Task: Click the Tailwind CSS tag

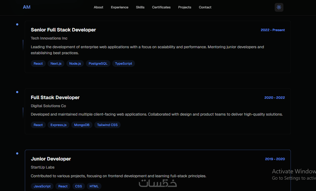Action: click(107, 125)
